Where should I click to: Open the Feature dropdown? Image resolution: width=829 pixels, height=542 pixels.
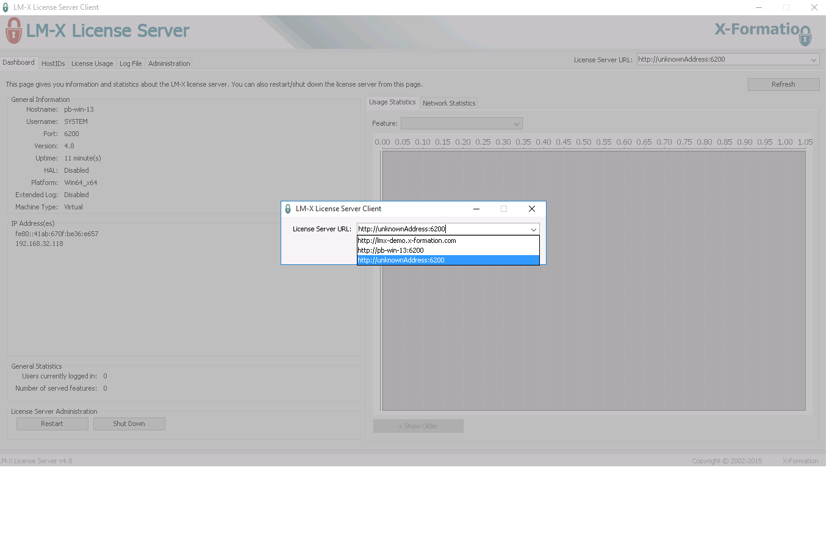click(461, 123)
